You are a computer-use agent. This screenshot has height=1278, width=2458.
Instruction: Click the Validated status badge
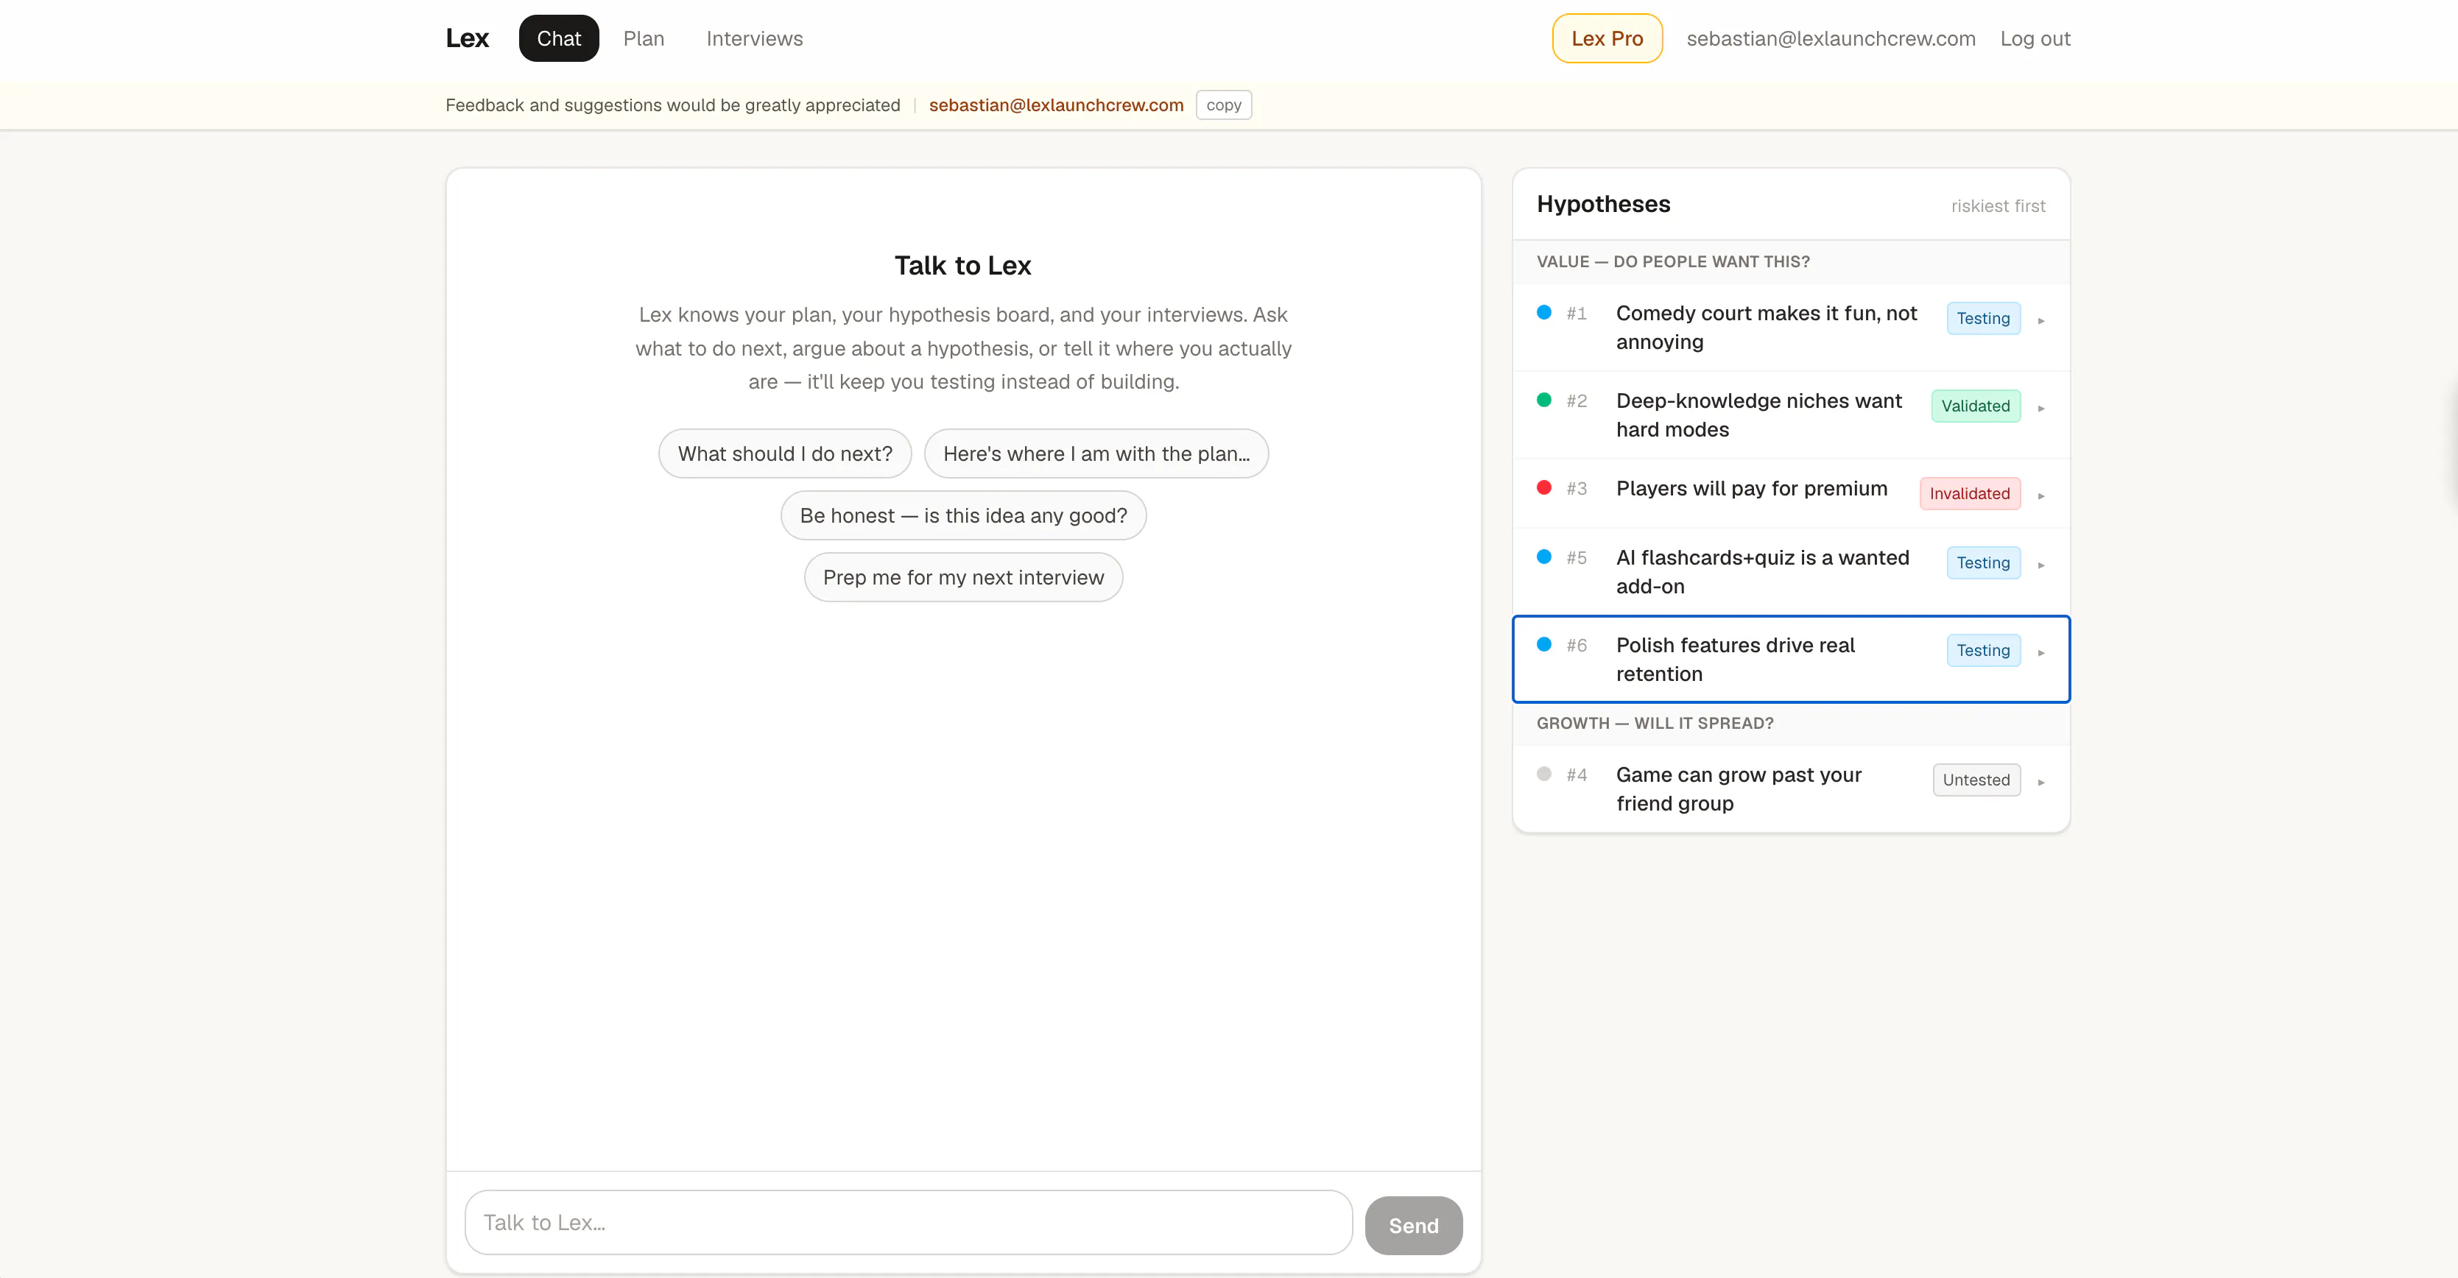(x=1975, y=406)
